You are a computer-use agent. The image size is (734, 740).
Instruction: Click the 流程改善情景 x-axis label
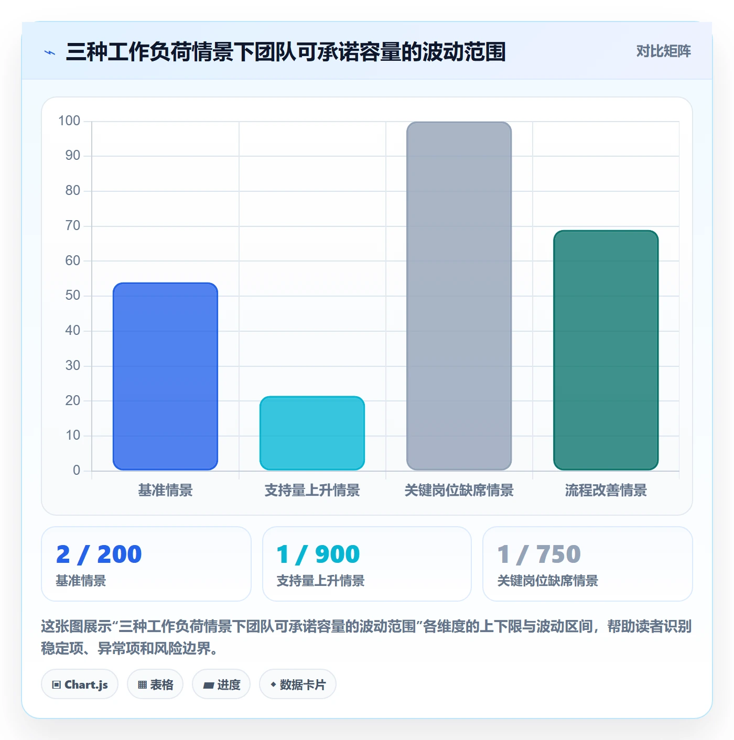(606, 491)
